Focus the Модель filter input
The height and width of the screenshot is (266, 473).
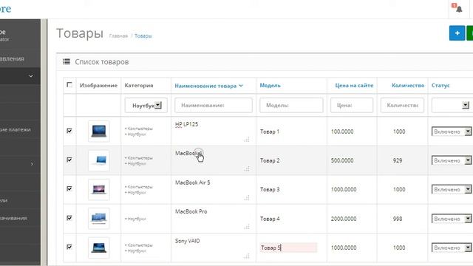coord(291,105)
